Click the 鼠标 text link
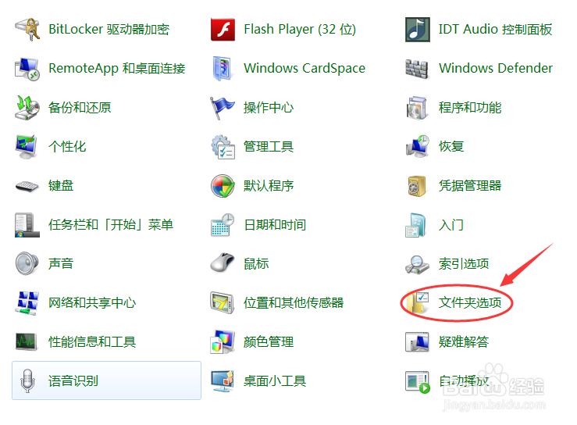Image resolution: width=577 pixels, height=425 pixels. [x=256, y=264]
